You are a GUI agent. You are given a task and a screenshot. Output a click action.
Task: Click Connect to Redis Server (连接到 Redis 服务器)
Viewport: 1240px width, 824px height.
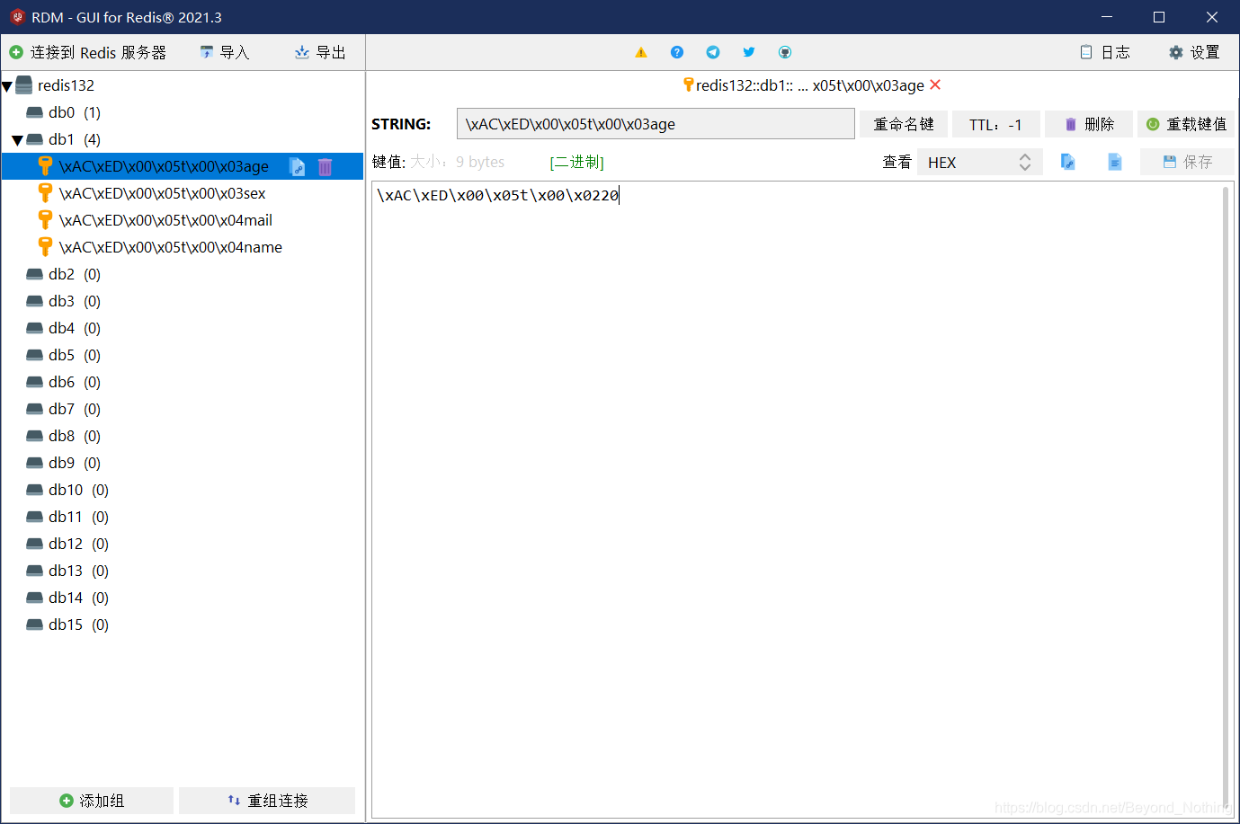tap(88, 52)
